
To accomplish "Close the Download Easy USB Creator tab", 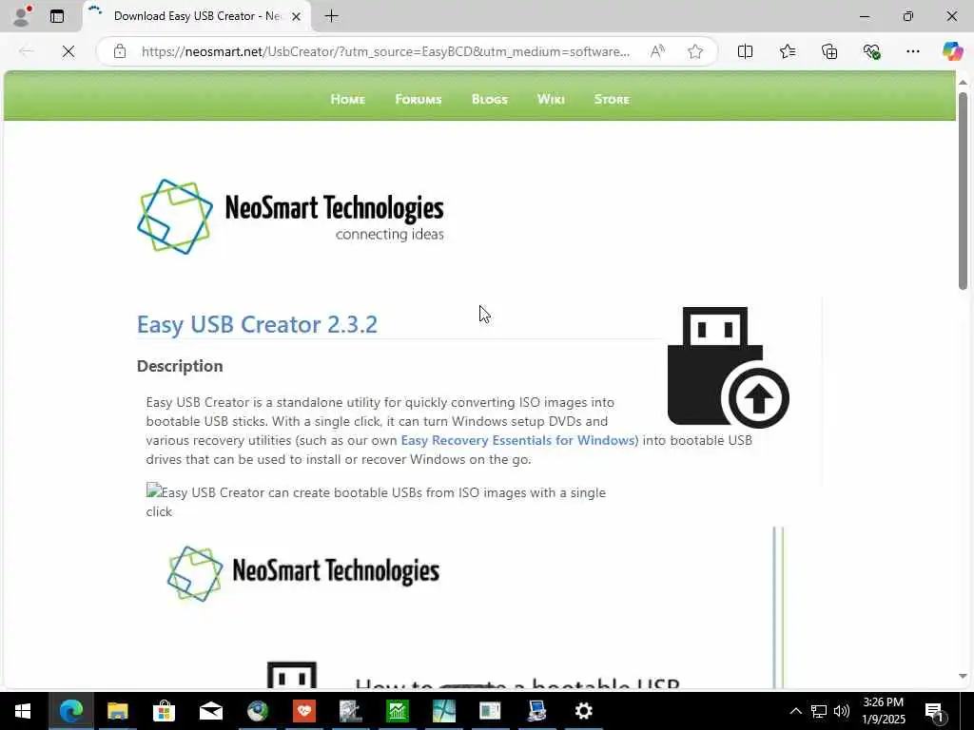I will pos(297,17).
